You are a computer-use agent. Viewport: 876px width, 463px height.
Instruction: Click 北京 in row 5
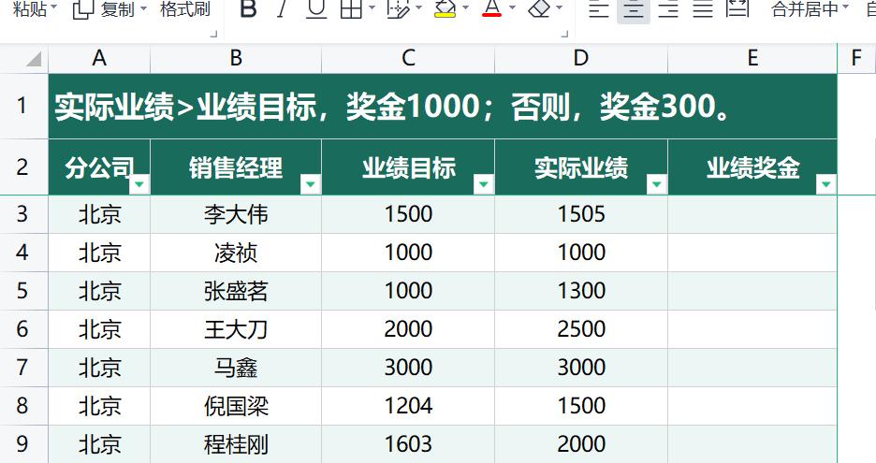[99, 291]
